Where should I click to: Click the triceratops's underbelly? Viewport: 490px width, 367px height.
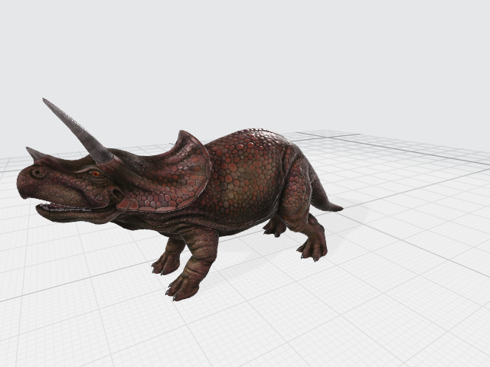coord(237,219)
